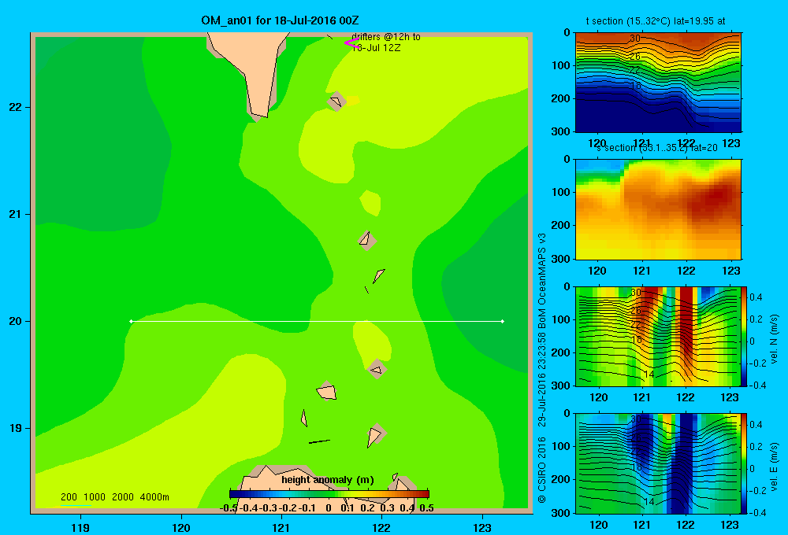Open the s section salinity panel
The width and height of the screenshot is (788, 535).
(x=658, y=208)
